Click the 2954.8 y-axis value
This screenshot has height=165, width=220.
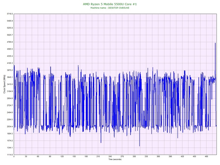[10, 98]
